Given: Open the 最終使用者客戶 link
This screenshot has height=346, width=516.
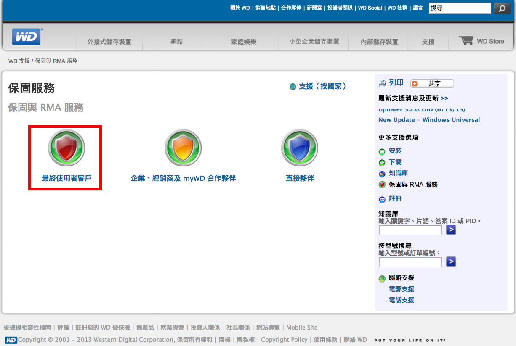Looking at the screenshot, I should pos(66,178).
